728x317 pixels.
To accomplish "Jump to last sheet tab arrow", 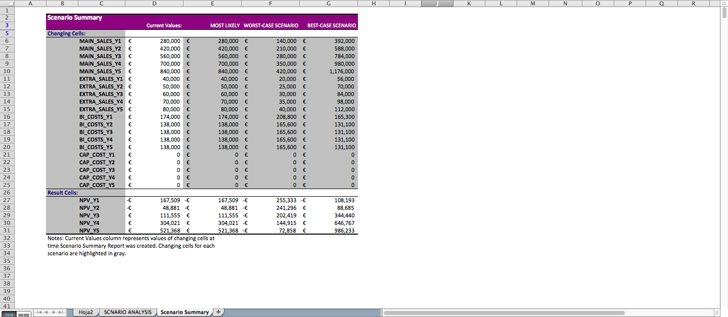I will (x=61, y=312).
